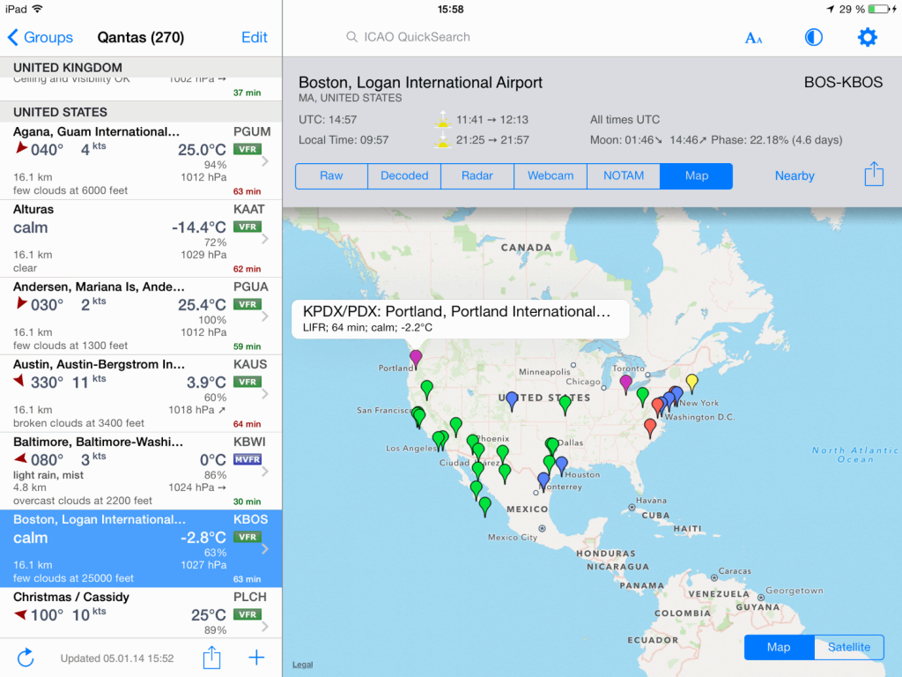Tap the Nearby link
Screen dimensions: 902x677
click(x=794, y=175)
